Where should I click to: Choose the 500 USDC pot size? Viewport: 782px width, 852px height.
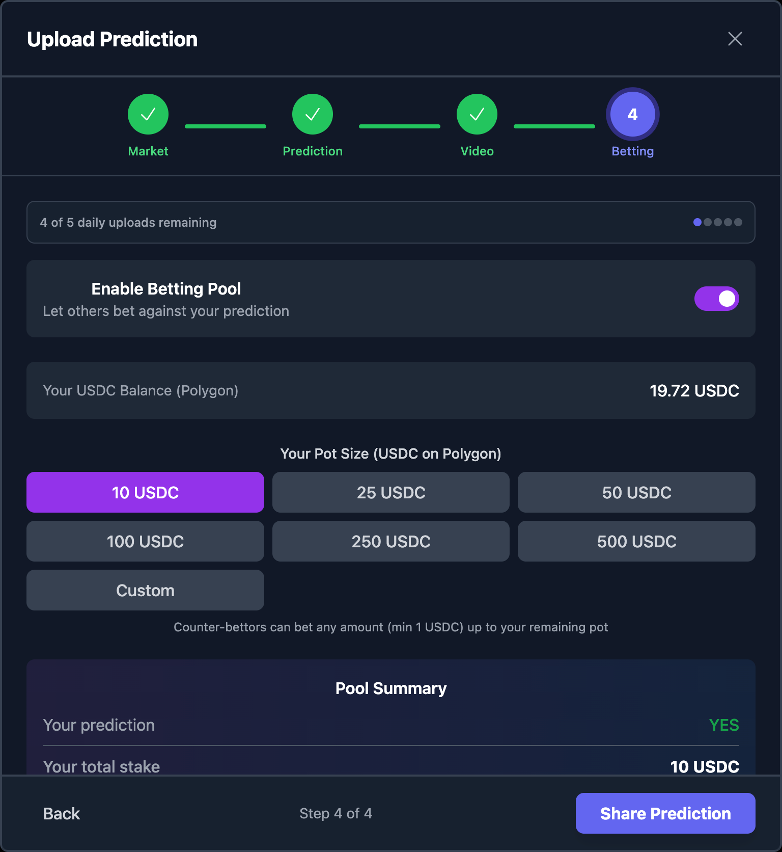[636, 541]
